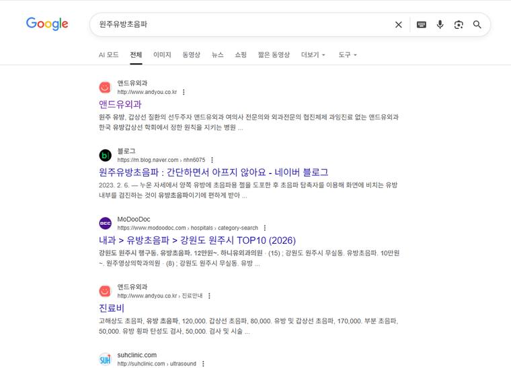Expand the 도구 dropdown
The image size is (511, 368).
point(348,54)
